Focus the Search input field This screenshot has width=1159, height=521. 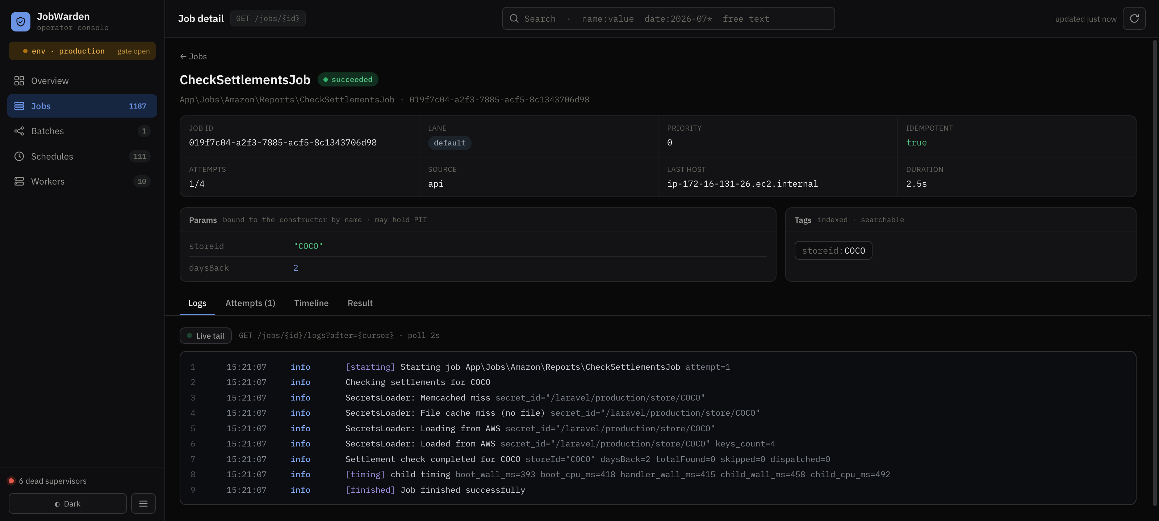668,18
